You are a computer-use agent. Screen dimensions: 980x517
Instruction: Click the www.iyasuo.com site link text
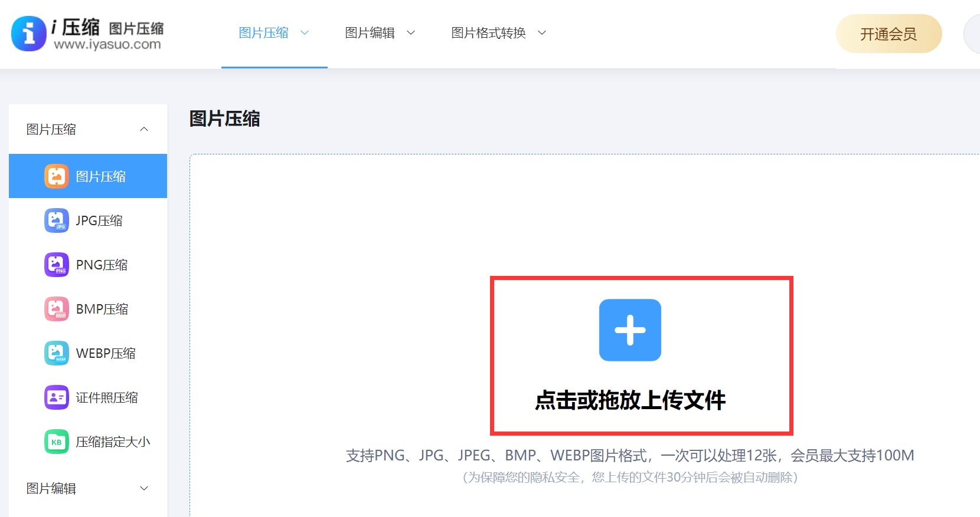pyautogui.click(x=107, y=45)
